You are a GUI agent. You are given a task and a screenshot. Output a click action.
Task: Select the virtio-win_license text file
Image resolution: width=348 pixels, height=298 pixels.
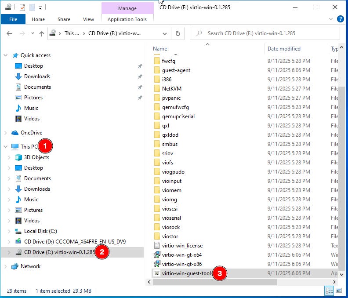[x=182, y=246]
